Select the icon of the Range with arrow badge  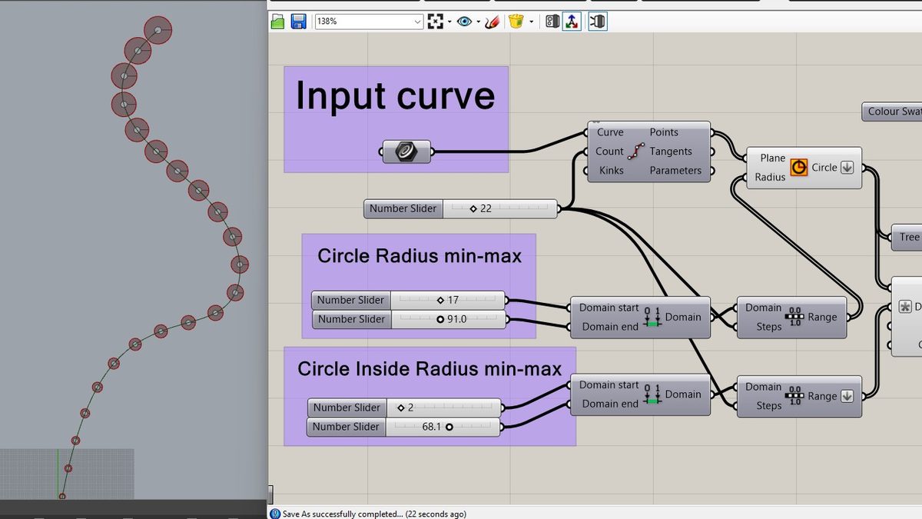tap(794, 396)
